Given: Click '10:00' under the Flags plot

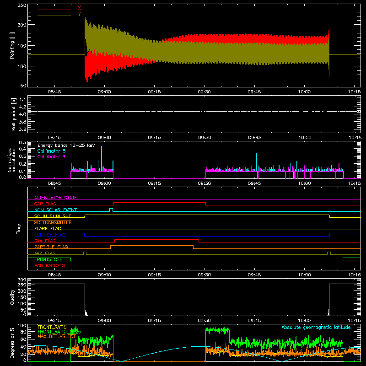Looking at the screenshot, I should pyautogui.click(x=304, y=275).
